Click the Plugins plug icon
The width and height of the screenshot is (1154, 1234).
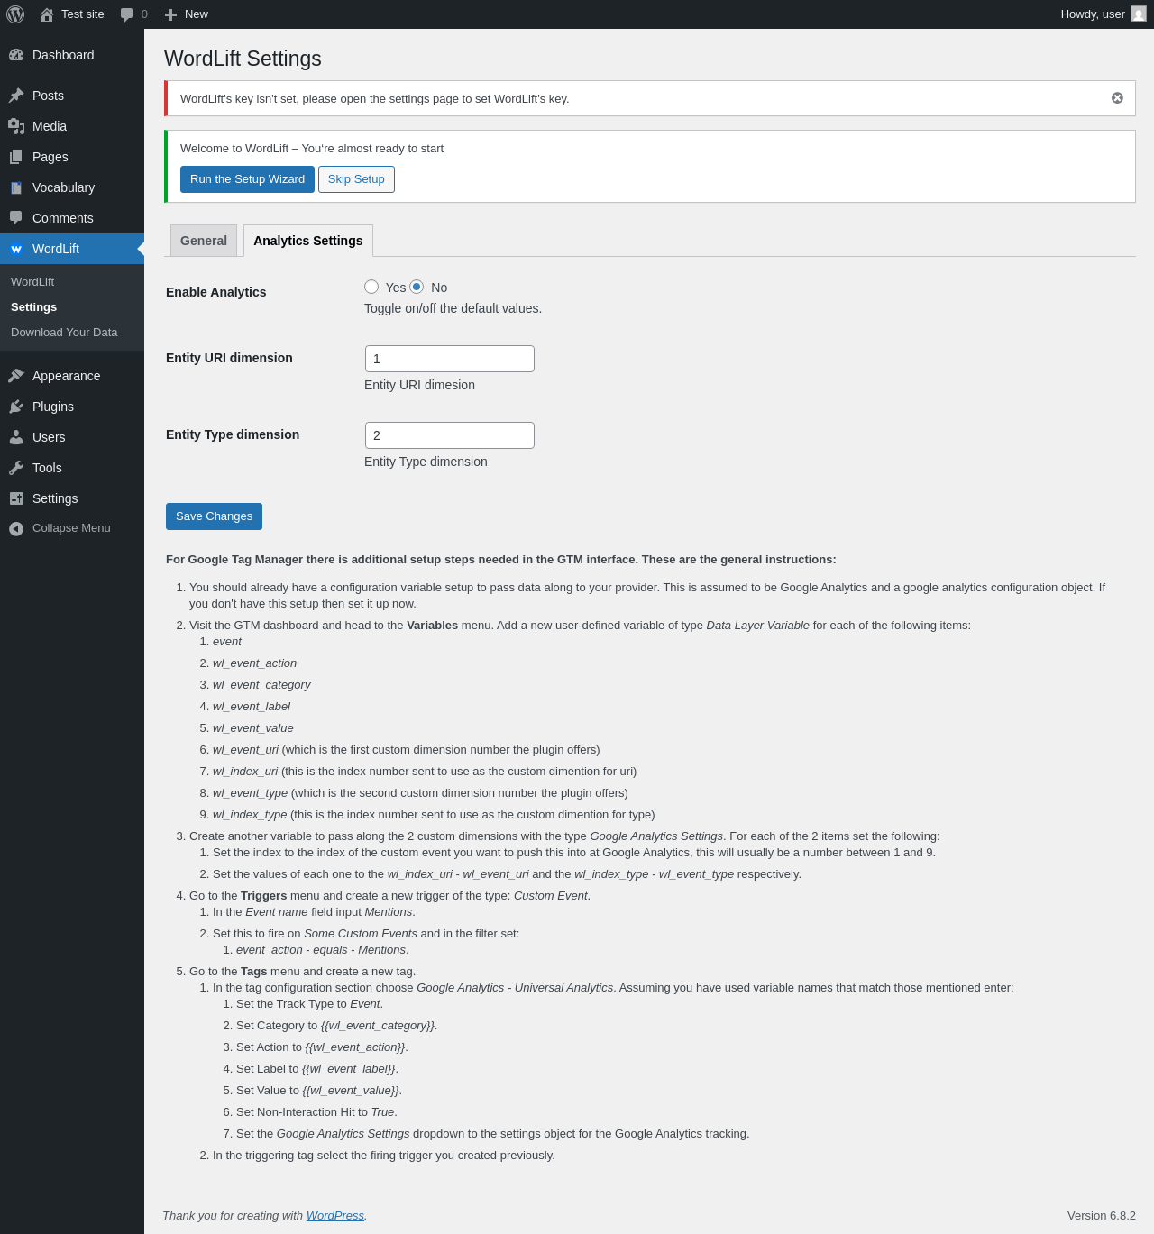tap(16, 407)
